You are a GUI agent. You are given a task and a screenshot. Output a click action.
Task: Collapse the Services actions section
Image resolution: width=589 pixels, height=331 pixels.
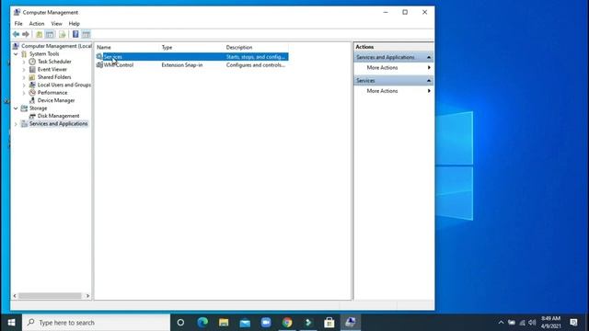pos(429,81)
